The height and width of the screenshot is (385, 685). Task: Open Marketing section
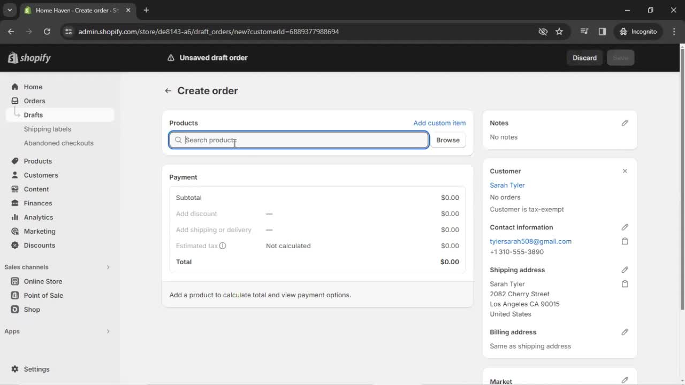coord(39,231)
